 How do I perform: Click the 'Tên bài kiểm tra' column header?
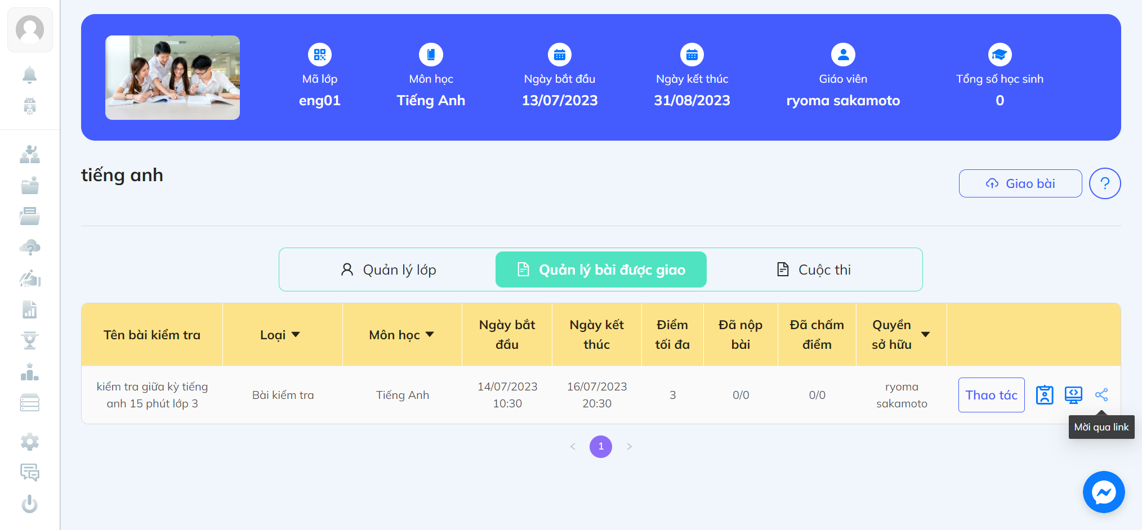(x=152, y=335)
